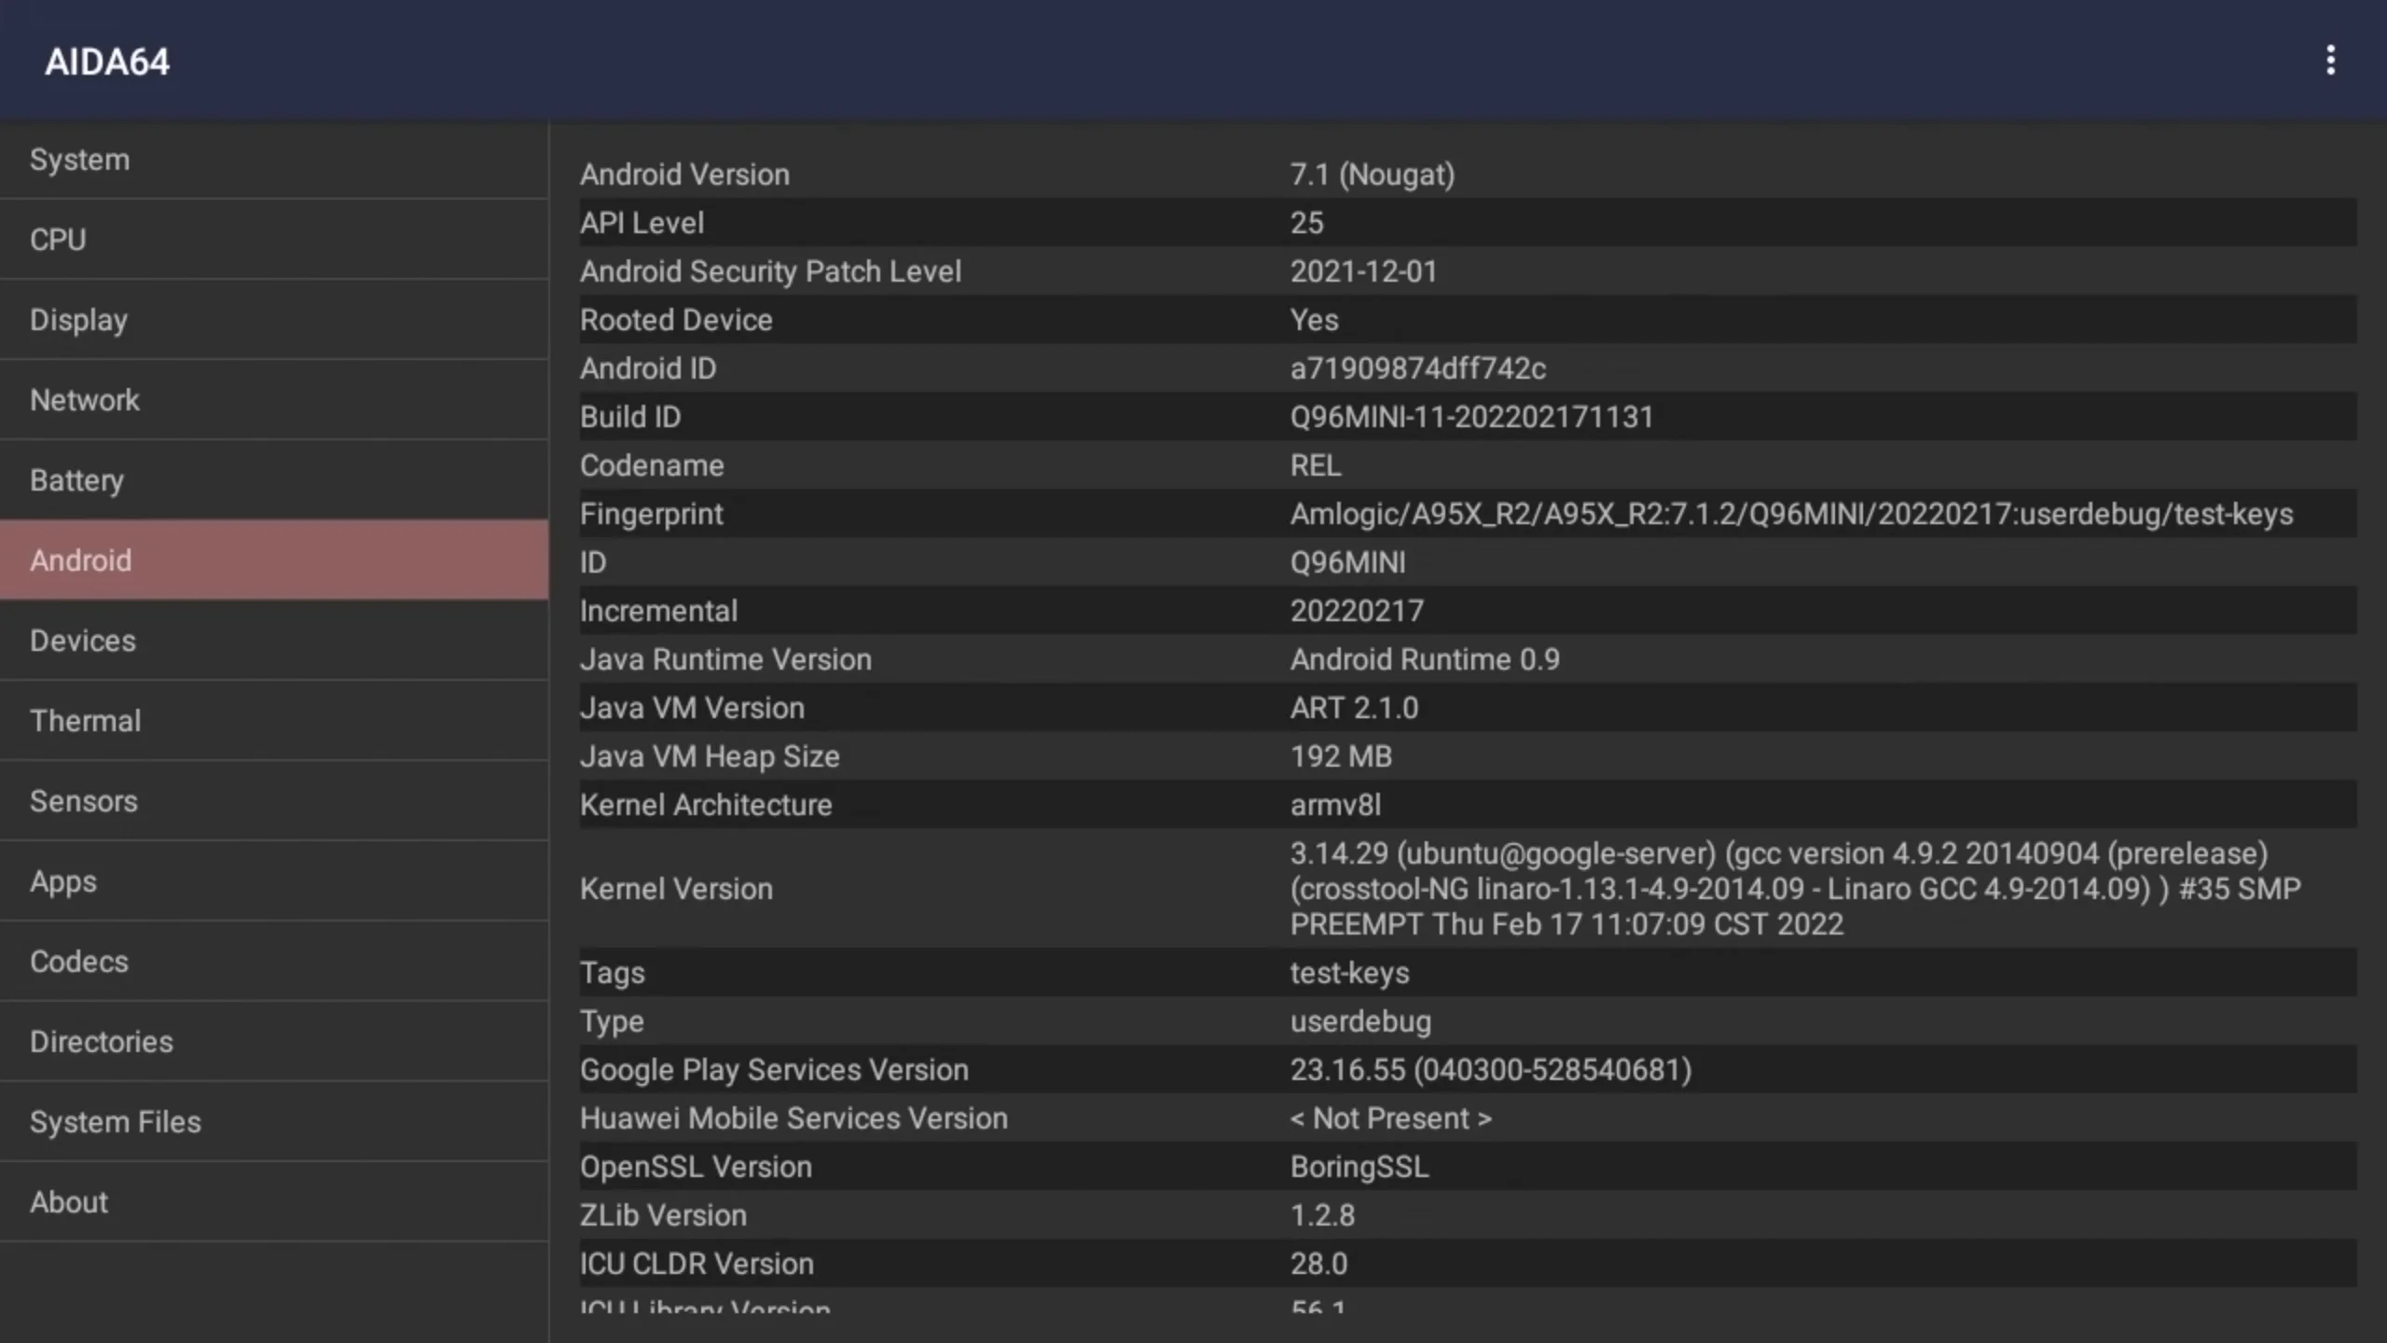The width and height of the screenshot is (2387, 1343).
Task: Open the overflow menu
Action: [x=2332, y=60]
